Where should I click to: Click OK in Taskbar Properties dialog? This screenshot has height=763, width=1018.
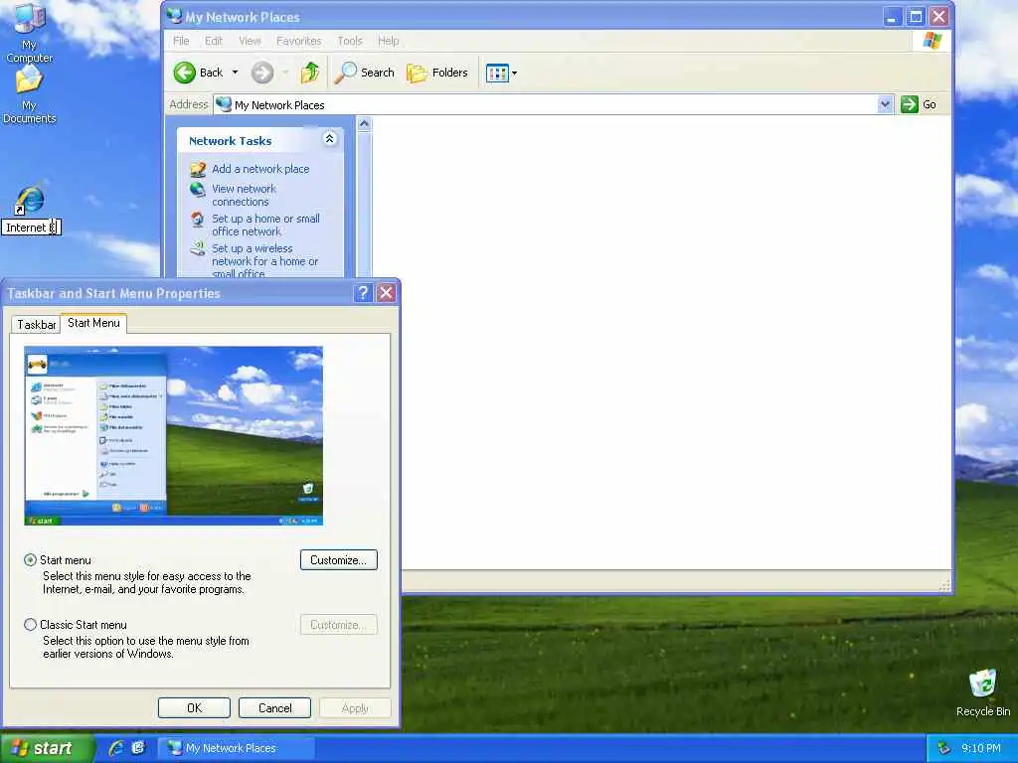click(x=194, y=707)
